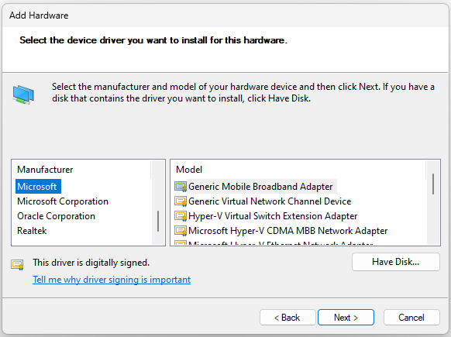This screenshot has height=337, width=451.
Task: Choose Oracle Corporation manufacturer
Action: point(56,216)
